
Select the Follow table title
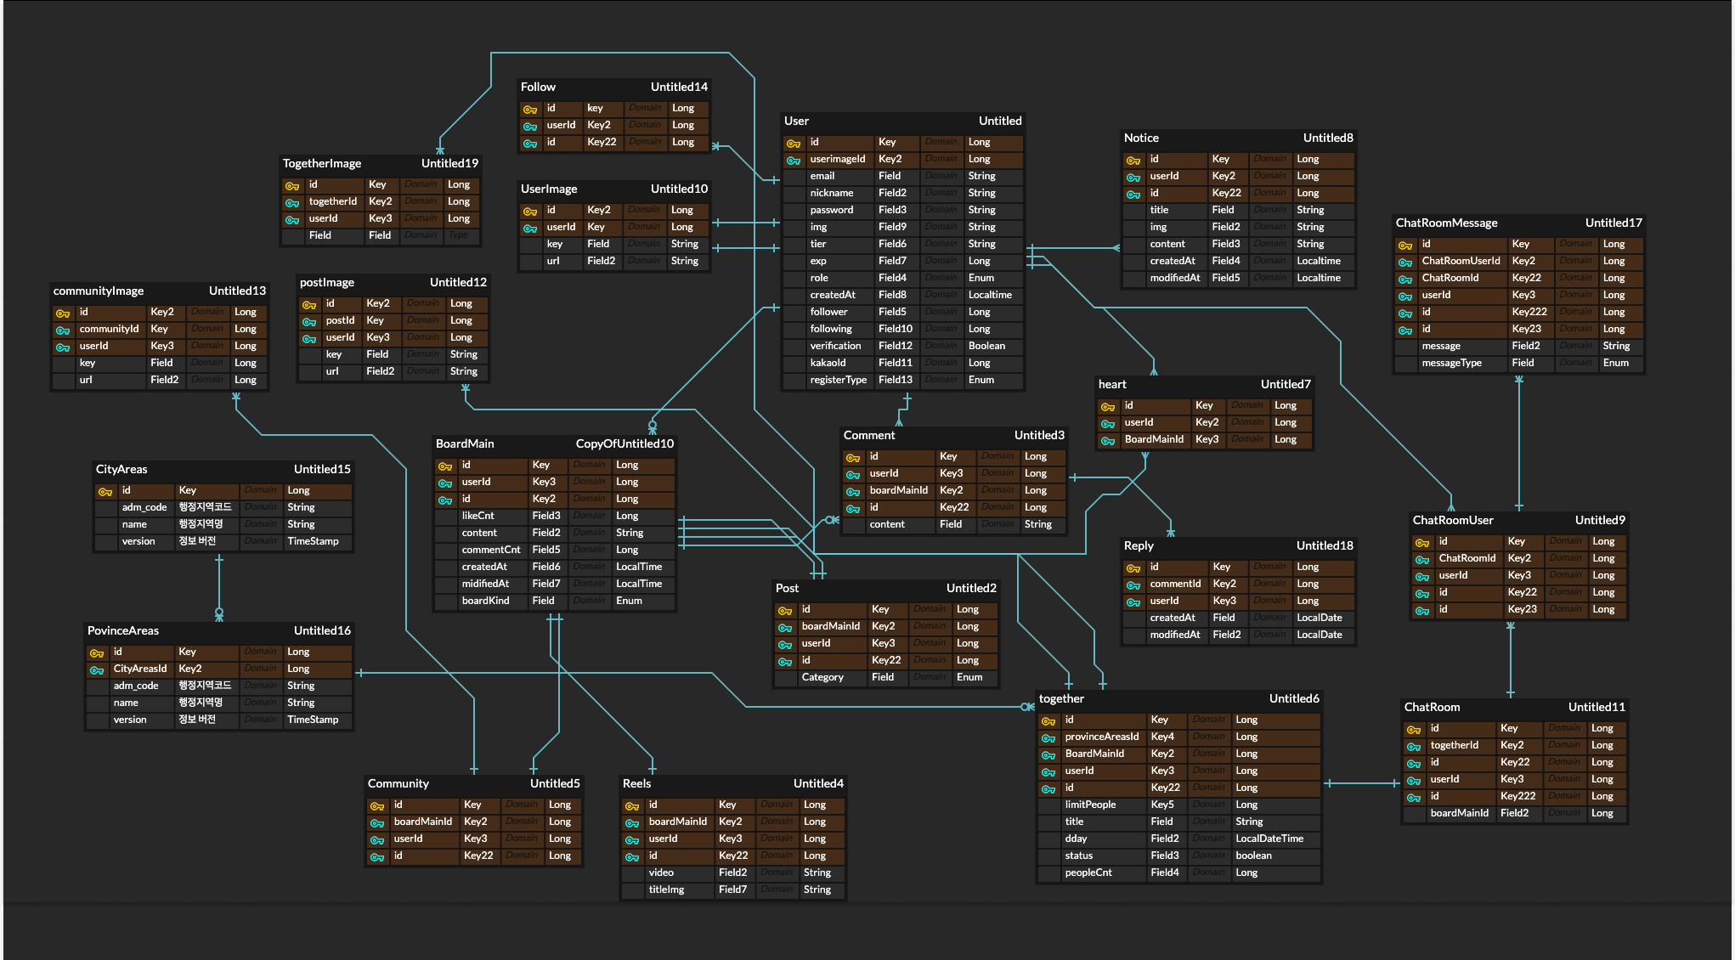tap(538, 87)
